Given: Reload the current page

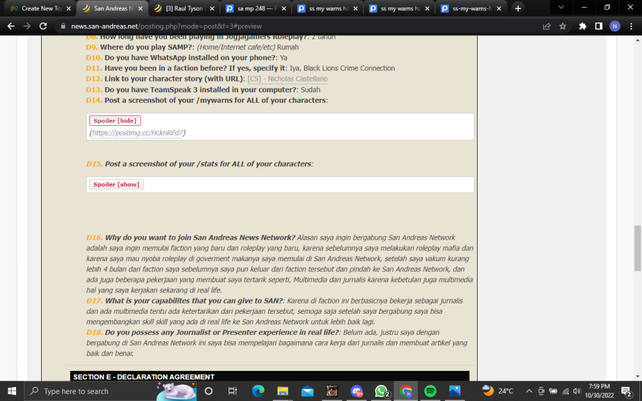Looking at the screenshot, I should coord(43,26).
